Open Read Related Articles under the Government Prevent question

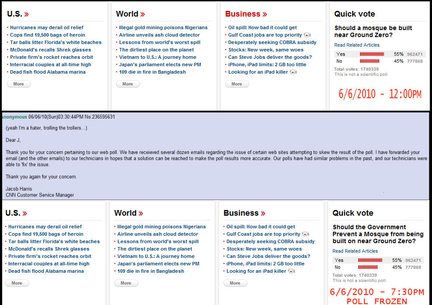point(355,251)
